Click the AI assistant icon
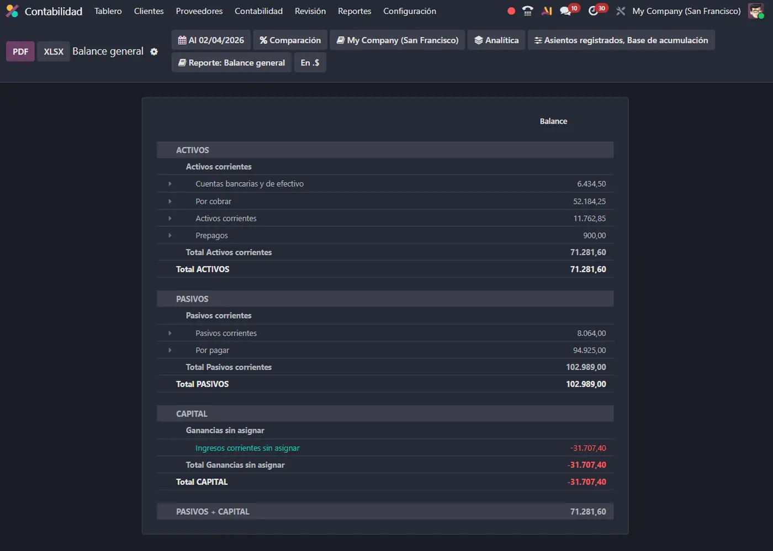 point(547,11)
